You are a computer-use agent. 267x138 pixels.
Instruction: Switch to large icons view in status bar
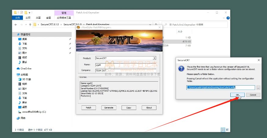[227, 129]
